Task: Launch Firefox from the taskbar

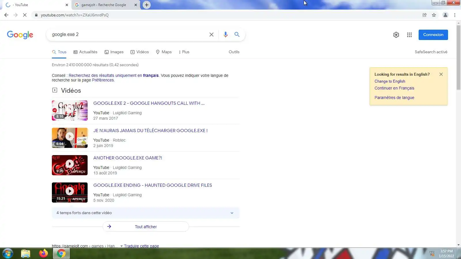Action: (44, 254)
